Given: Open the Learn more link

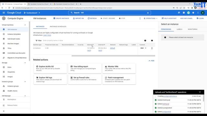Looking at the screenshot, I should (x=47, y=35).
